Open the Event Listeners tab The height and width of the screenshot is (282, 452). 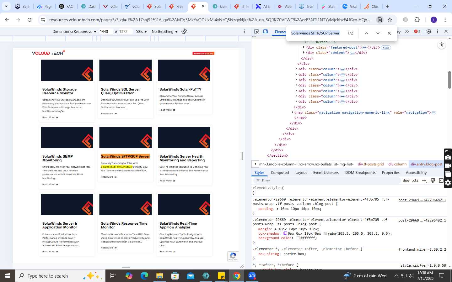(x=326, y=173)
